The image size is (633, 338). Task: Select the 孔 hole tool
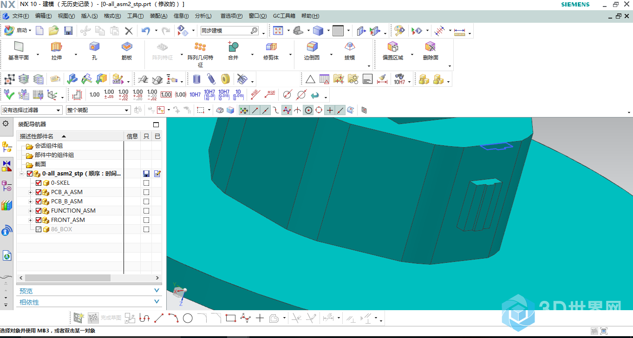pos(94,51)
